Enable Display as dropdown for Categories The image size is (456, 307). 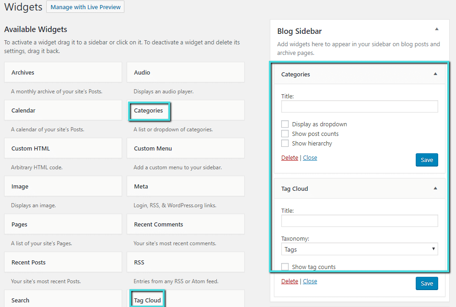(285, 124)
